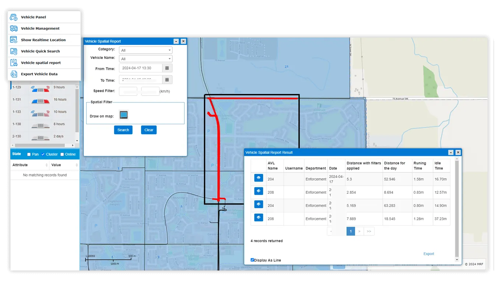Click the 16 hours status text
Viewport: 495px width, 283px height.
[x=60, y=100]
